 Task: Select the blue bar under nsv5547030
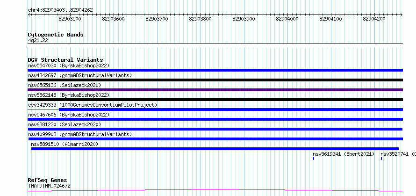pos(215,70)
